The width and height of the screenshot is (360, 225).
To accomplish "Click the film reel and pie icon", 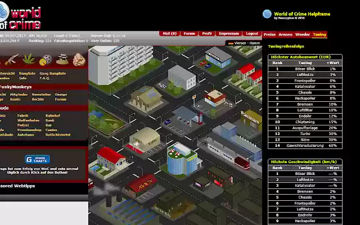I will (x=46, y=60).
